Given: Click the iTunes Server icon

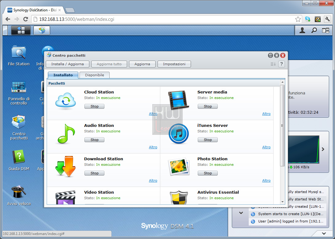Looking at the screenshot, I should (179, 134).
